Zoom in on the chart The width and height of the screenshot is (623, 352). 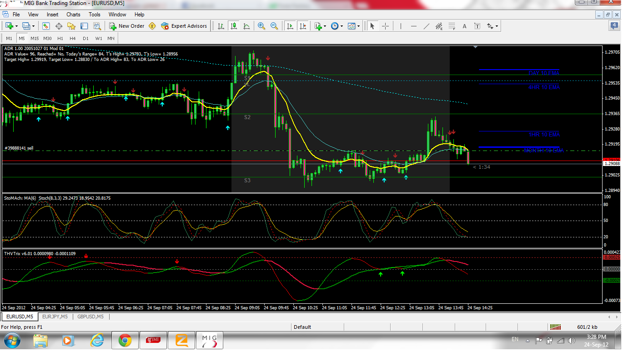click(261, 26)
